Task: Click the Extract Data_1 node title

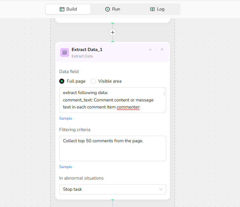Action: (87, 49)
